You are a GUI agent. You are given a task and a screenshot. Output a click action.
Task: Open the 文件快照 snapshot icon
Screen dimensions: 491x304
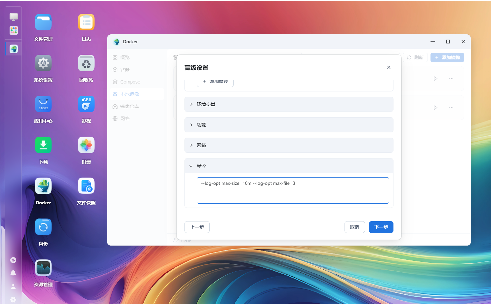86,186
